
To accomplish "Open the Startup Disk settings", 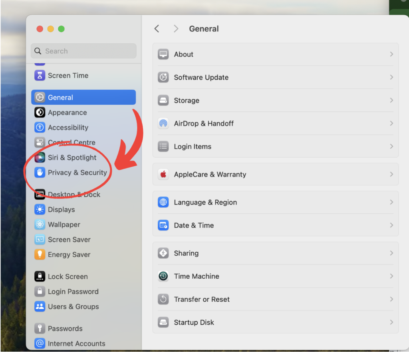I will pyautogui.click(x=276, y=322).
